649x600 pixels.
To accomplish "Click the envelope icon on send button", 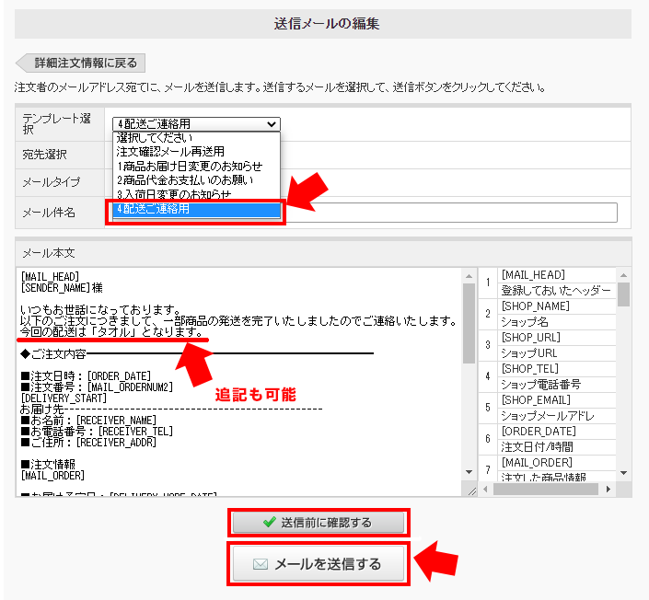I will [x=261, y=564].
